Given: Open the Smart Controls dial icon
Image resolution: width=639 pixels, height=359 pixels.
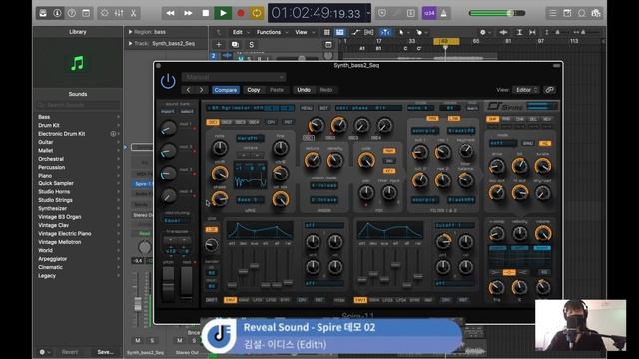Looking at the screenshot, I should pos(104,13).
